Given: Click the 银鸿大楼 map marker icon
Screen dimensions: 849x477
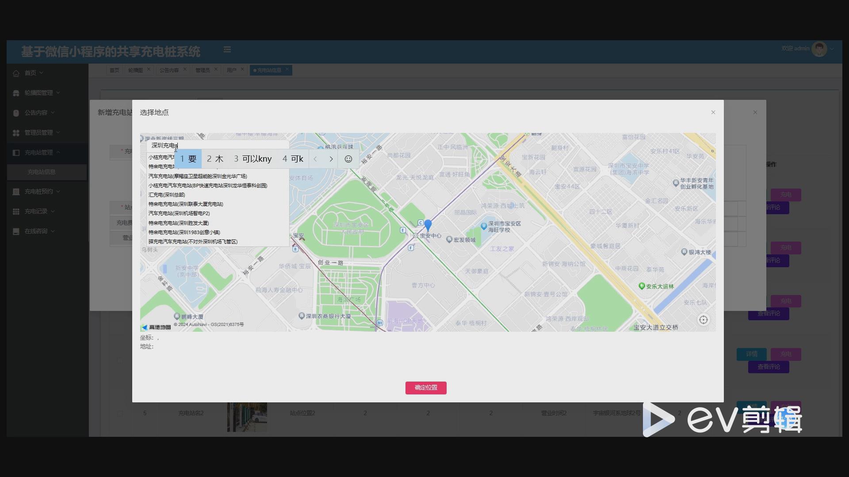Looking at the screenshot, I should coord(684,252).
